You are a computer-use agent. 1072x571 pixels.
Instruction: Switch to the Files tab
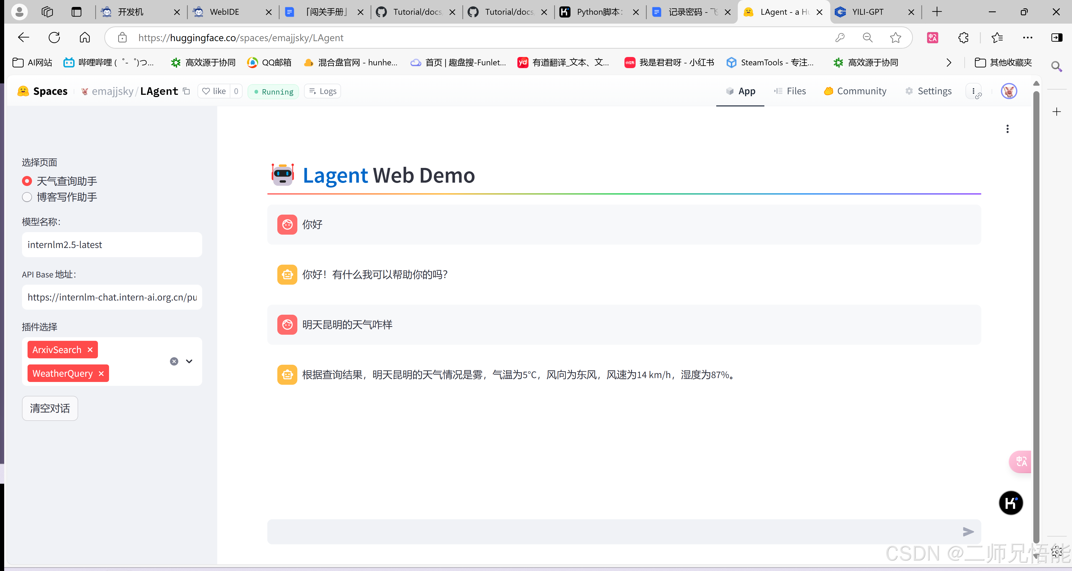pos(790,91)
